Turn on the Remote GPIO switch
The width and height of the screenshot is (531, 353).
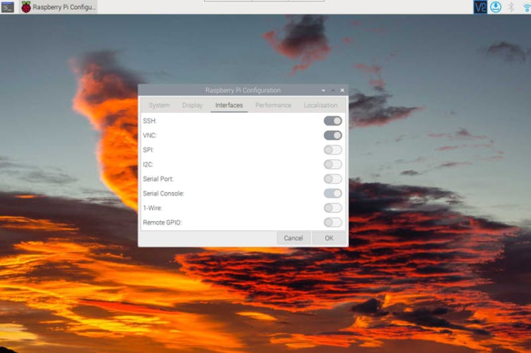pyautogui.click(x=332, y=223)
